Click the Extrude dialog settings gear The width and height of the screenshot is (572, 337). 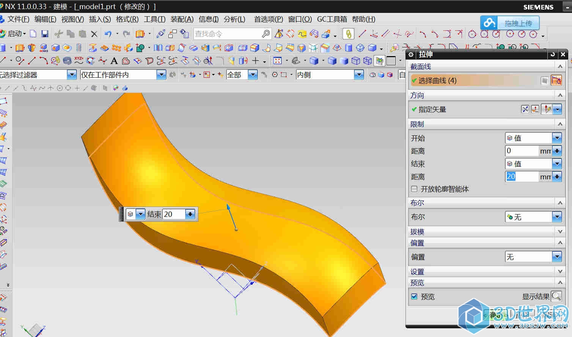point(411,55)
